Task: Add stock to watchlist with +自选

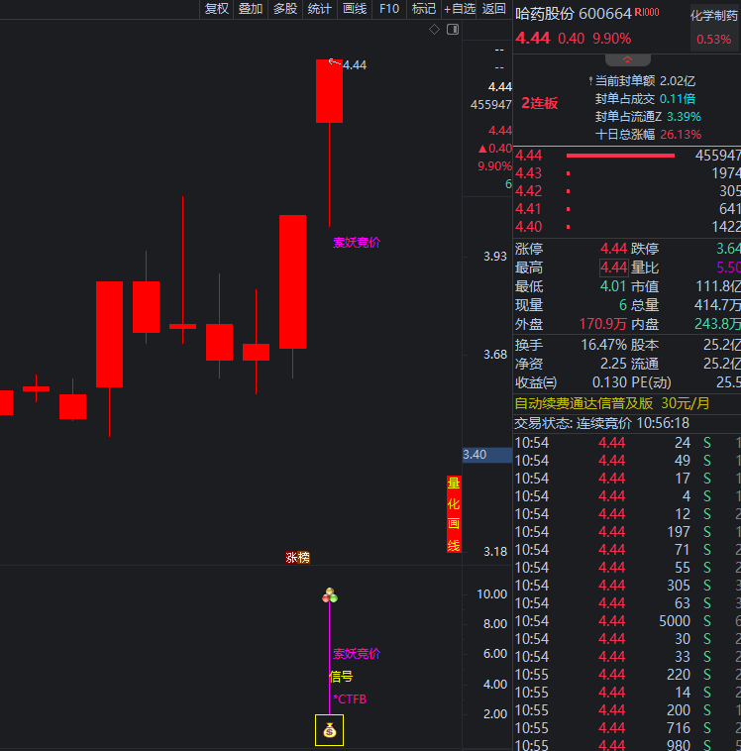Action: coord(460,9)
